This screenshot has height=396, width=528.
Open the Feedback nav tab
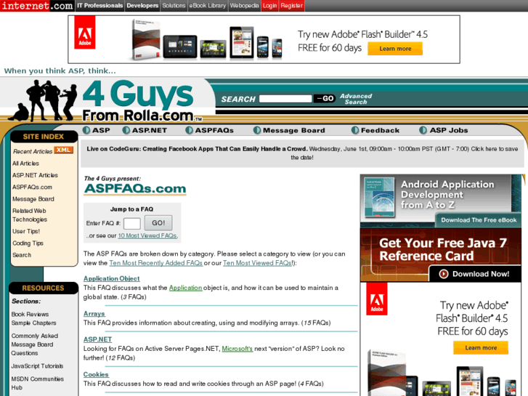pyautogui.click(x=380, y=130)
